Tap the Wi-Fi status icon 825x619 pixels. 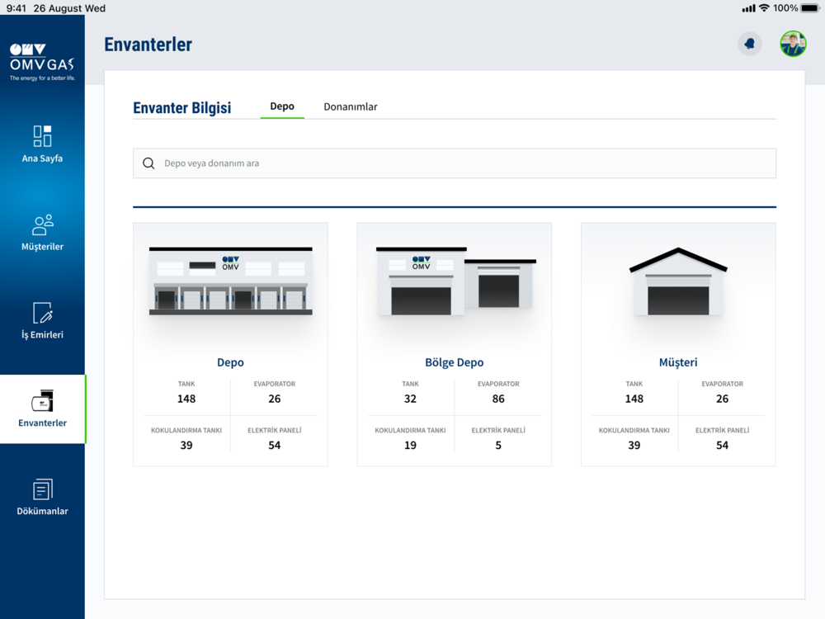point(764,8)
